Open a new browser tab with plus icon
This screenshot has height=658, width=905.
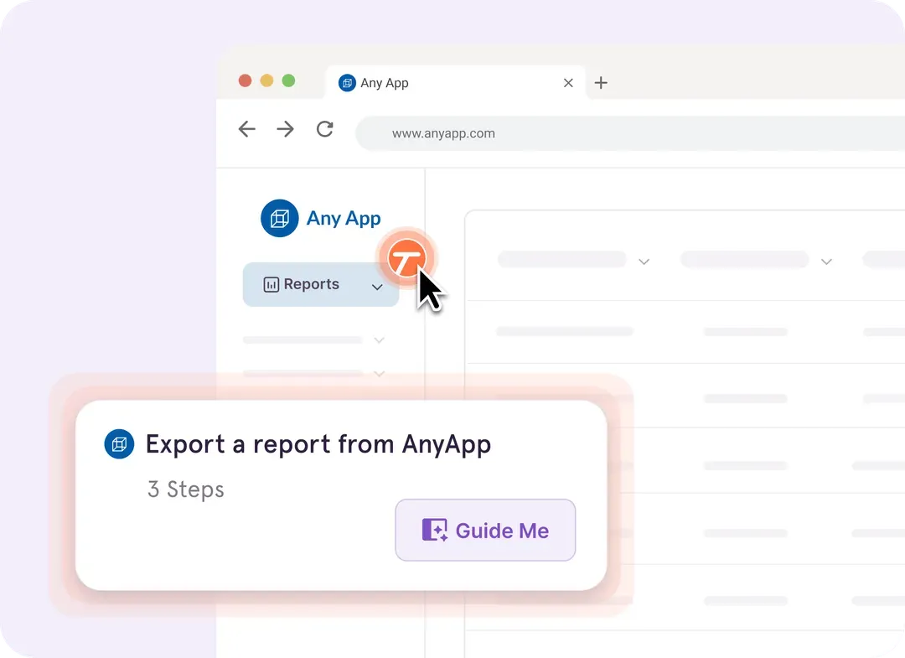[x=601, y=83]
